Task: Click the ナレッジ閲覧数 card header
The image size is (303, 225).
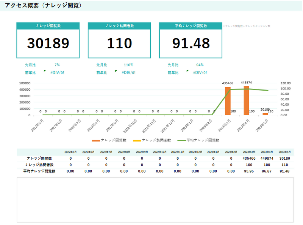Action: (x=48, y=26)
